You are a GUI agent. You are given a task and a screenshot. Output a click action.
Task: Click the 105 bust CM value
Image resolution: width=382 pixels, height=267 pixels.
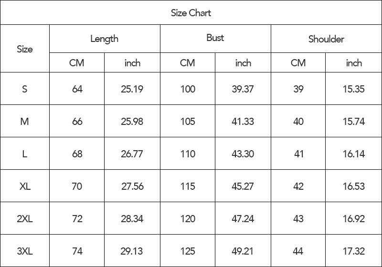[x=188, y=122]
